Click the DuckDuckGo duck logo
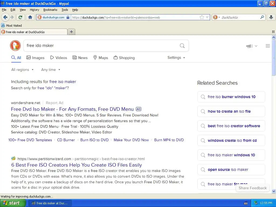This screenshot has width=276, height=207. click(x=15, y=46)
